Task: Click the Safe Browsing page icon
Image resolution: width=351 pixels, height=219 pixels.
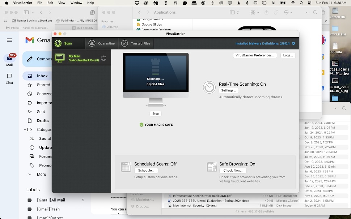Action: click(x=212, y=167)
